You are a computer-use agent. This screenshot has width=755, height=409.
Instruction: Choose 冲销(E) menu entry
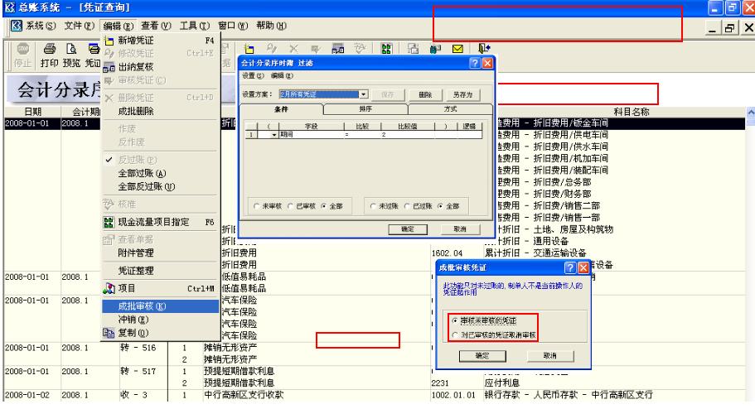(x=160, y=320)
